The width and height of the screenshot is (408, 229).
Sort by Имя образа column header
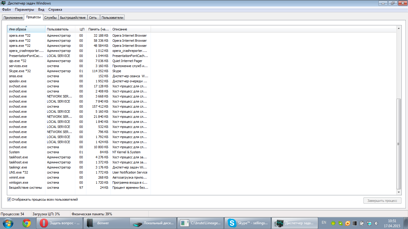click(x=26, y=29)
